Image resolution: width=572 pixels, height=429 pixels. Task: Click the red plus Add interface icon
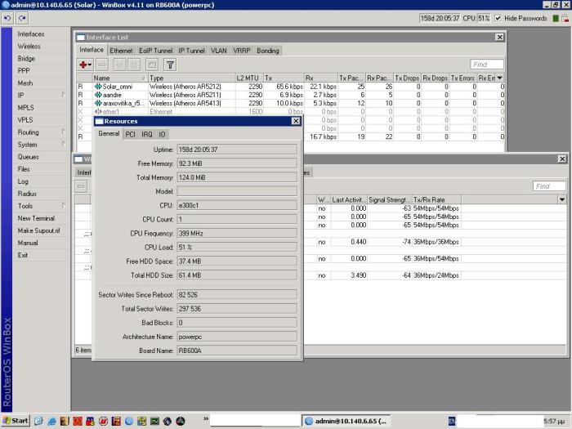tap(85, 65)
